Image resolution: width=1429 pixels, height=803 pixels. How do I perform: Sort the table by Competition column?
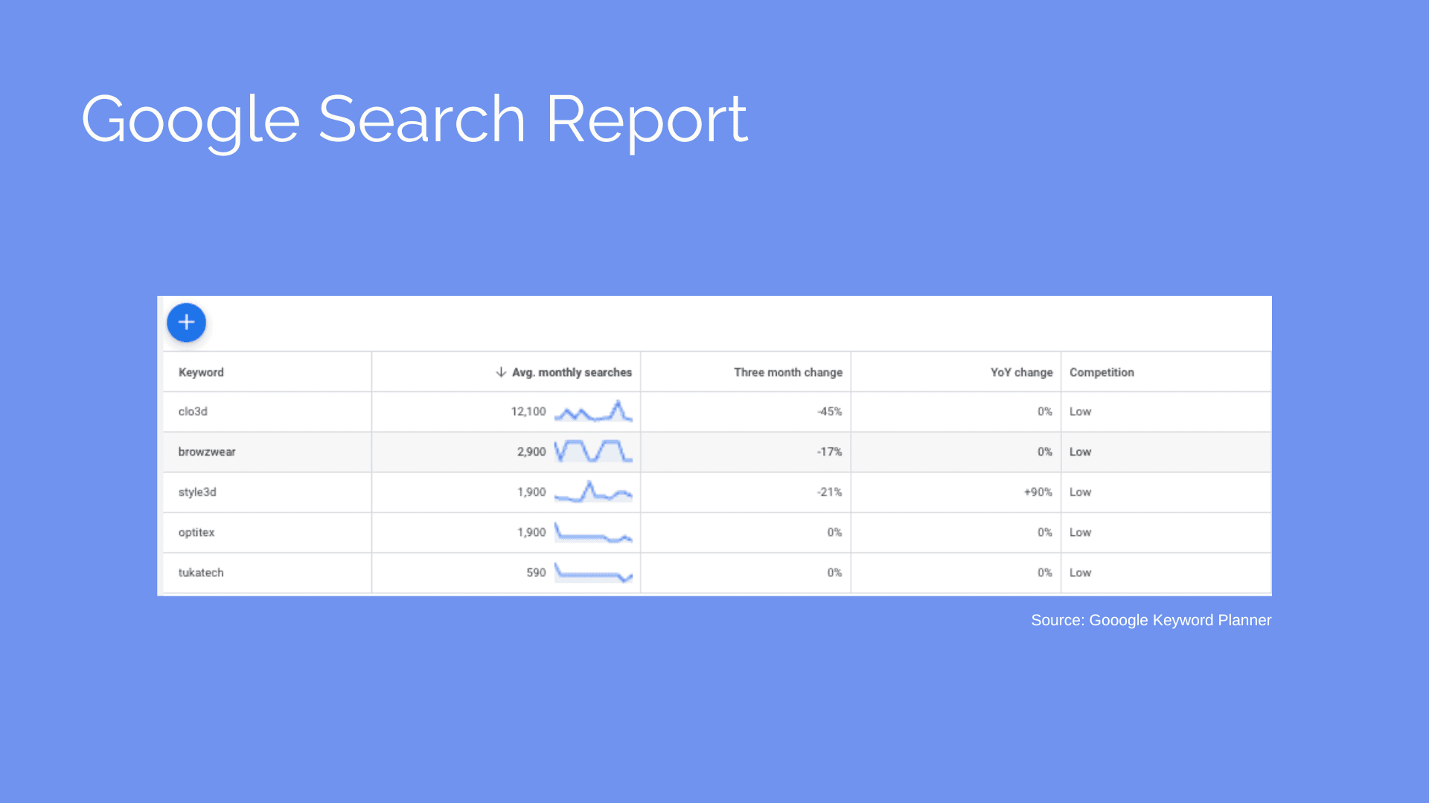(x=1102, y=372)
